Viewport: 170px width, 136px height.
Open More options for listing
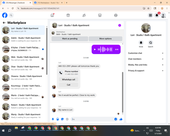[x=105, y=39]
